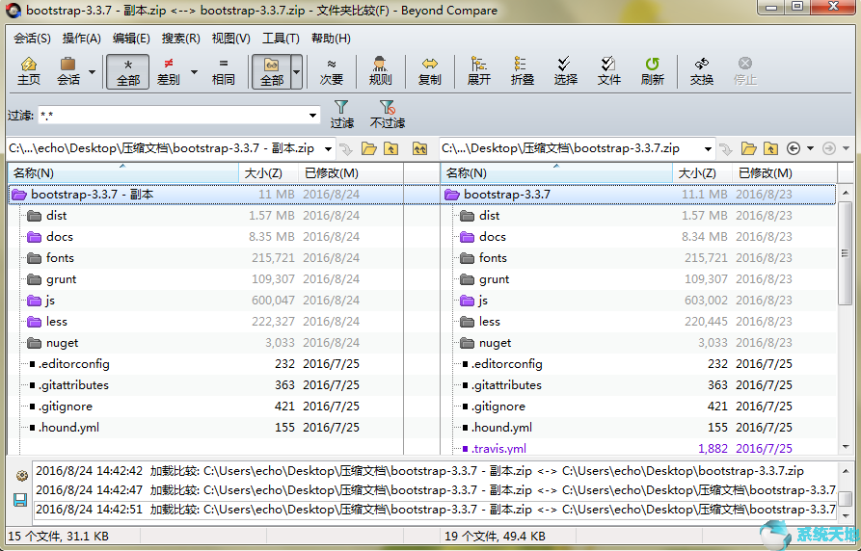Screen dimensions: 861x551
Task: Open the 操作(A) menu
Action: click(81, 39)
